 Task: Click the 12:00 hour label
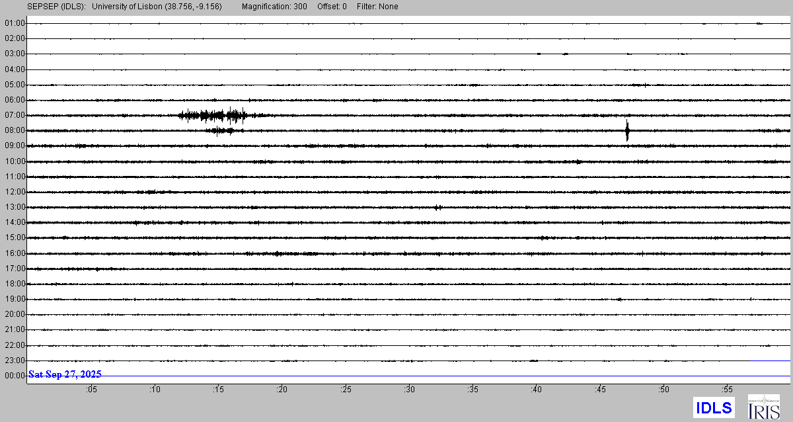[x=15, y=192]
